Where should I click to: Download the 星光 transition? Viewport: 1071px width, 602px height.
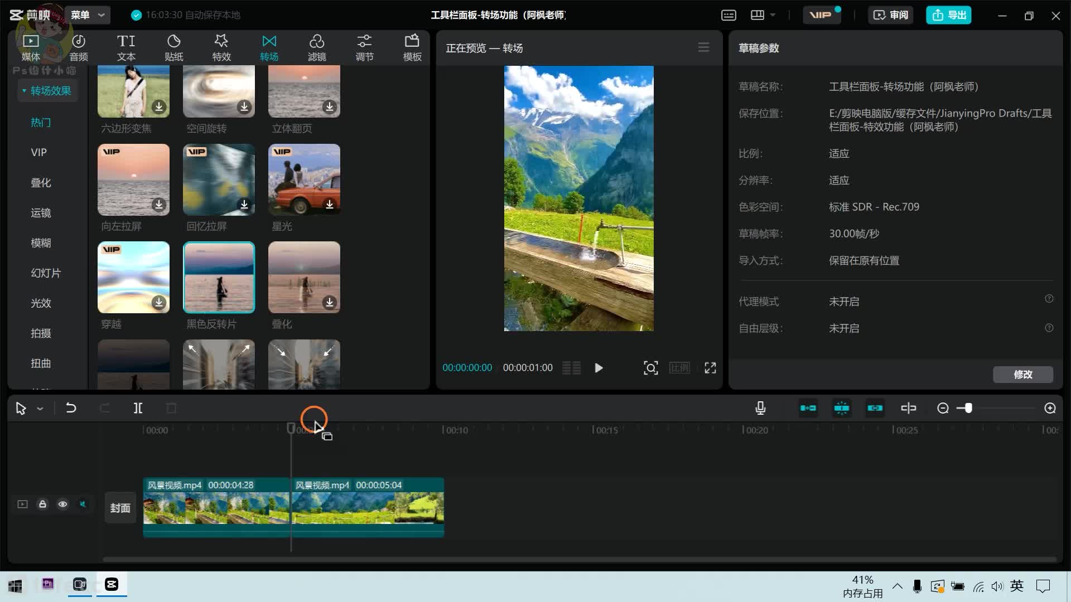(x=330, y=205)
